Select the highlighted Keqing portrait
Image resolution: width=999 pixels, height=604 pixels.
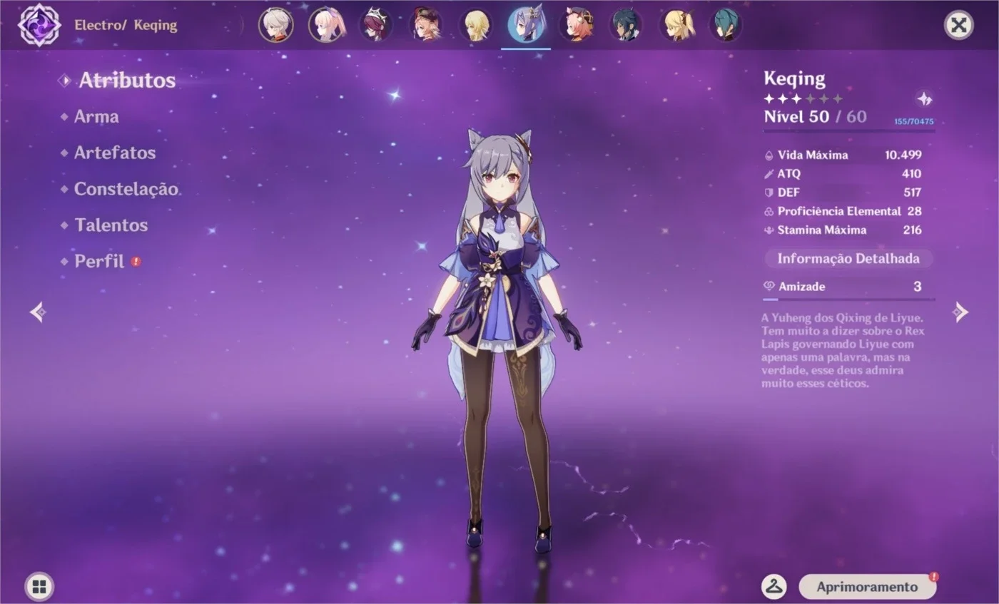pos(526,25)
